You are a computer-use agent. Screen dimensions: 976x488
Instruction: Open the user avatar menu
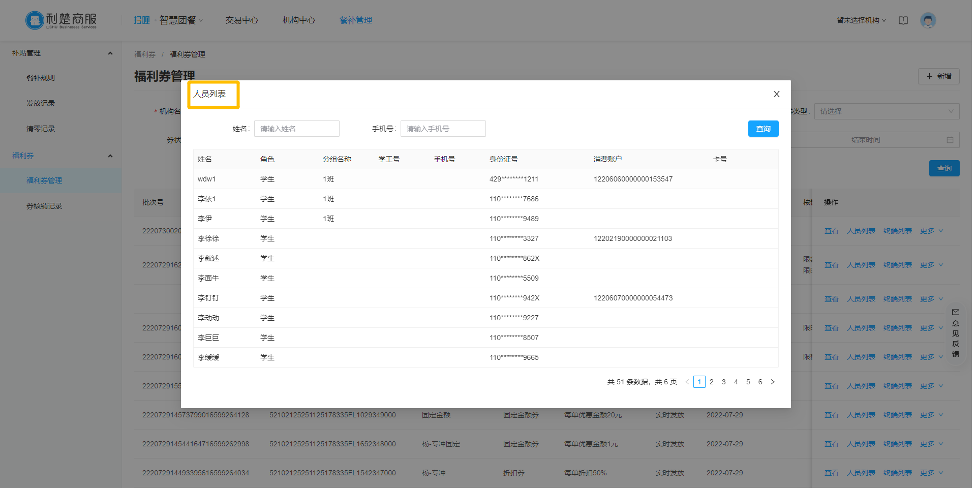point(928,20)
